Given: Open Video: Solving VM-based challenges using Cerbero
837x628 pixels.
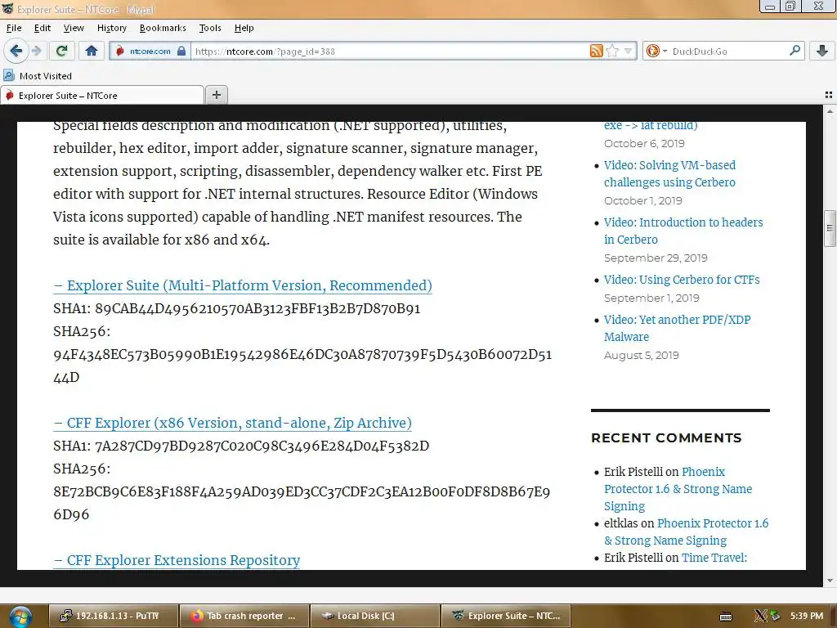Looking at the screenshot, I should [669, 173].
